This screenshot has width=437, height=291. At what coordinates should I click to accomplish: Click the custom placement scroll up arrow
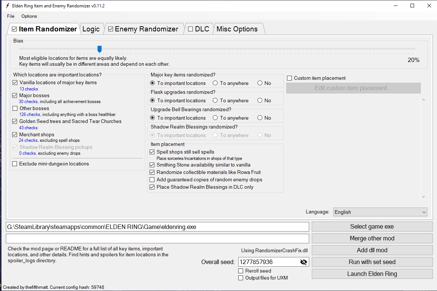pos(424,100)
